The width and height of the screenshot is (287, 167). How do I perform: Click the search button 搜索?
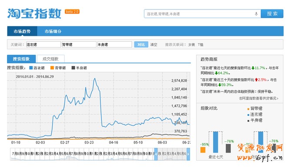click(x=272, y=14)
